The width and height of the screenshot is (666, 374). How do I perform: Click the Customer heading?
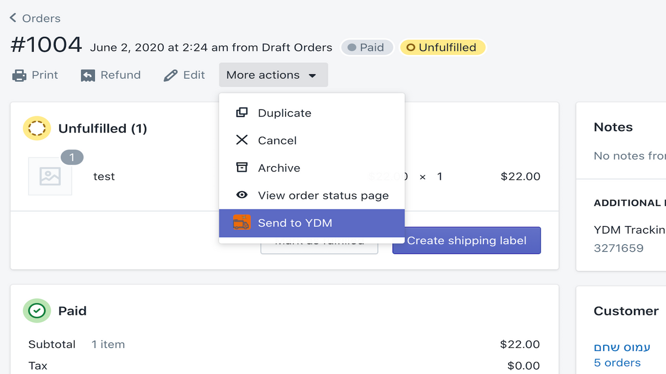[x=626, y=311]
